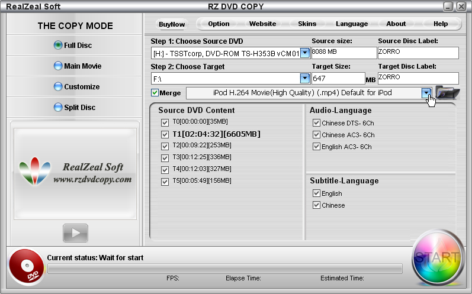The height and width of the screenshot is (294, 472).
Task: Click the Target Disc Label field
Action: click(x=419, y=78)
